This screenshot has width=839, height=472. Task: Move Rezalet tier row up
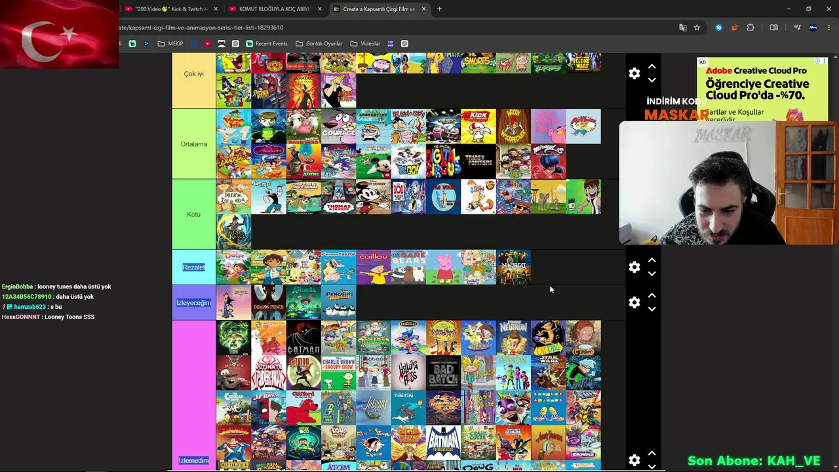(x=652, y=260)
